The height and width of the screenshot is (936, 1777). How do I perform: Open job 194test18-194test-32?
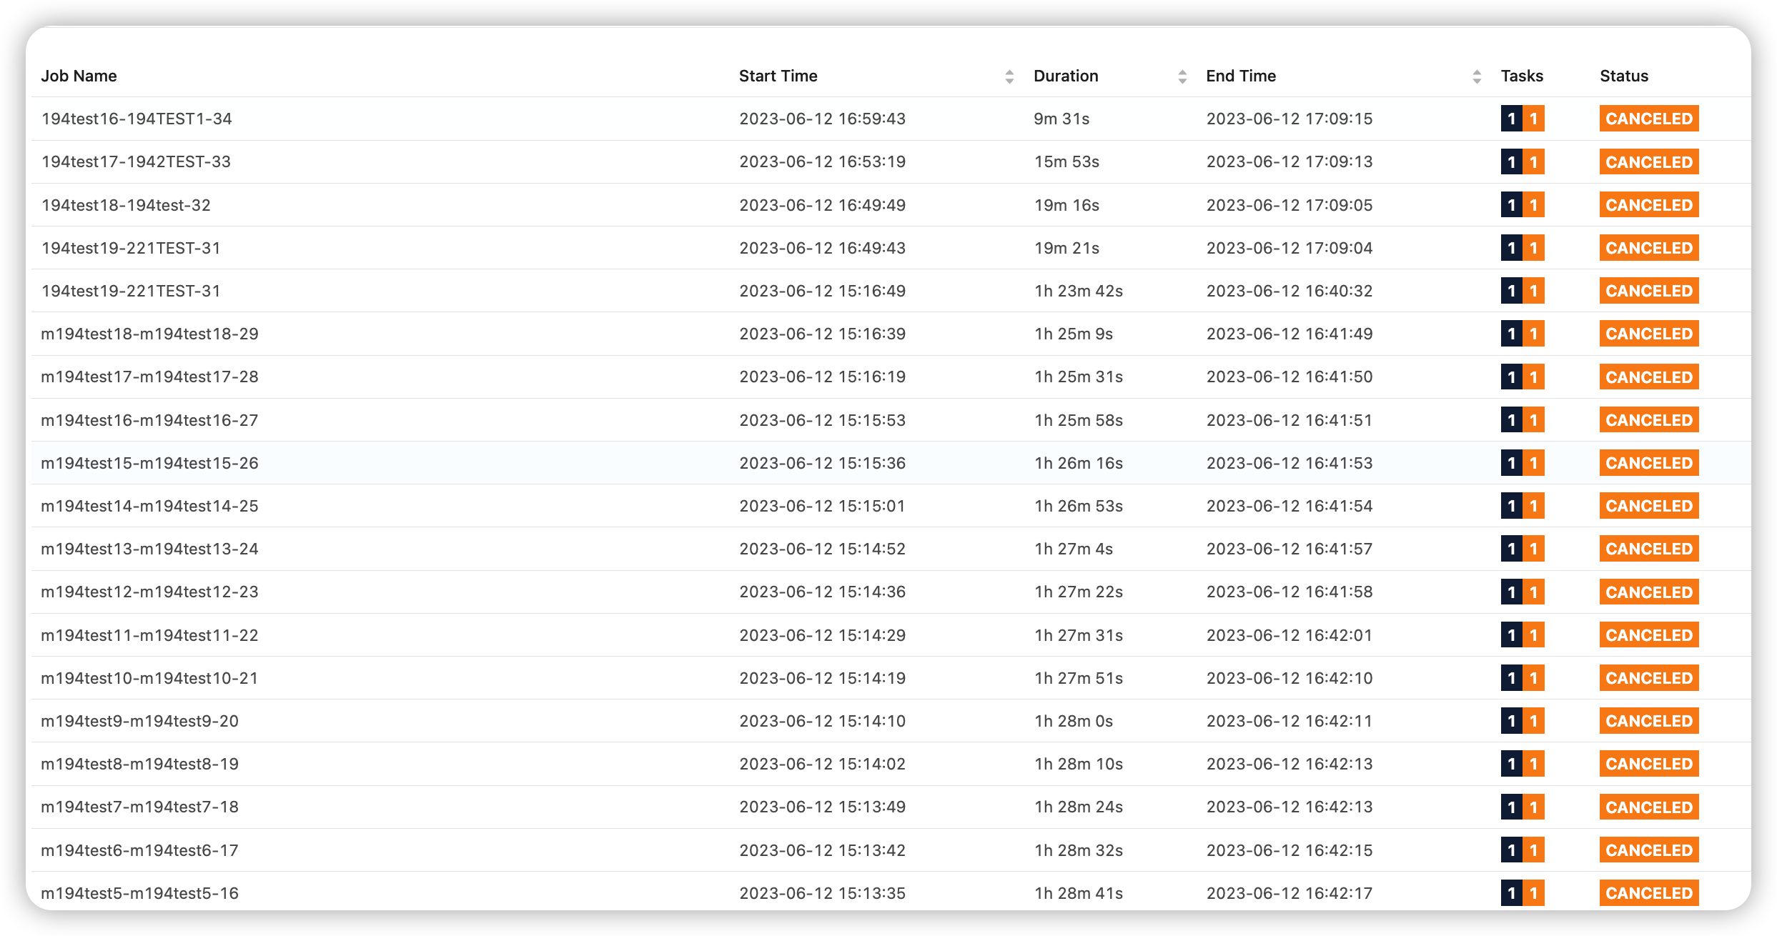click(x=126, y=205)
